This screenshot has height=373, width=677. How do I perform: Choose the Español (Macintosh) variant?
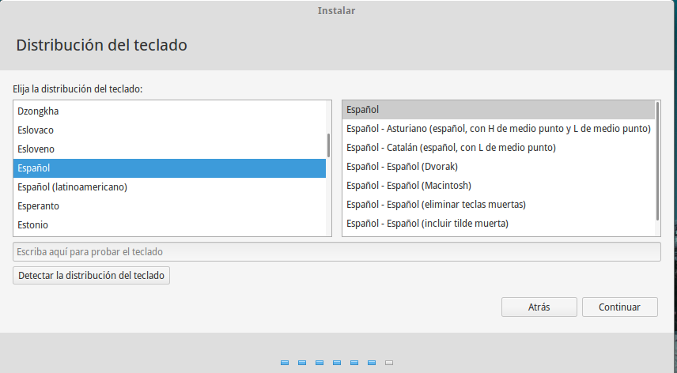tap(408, 186)
